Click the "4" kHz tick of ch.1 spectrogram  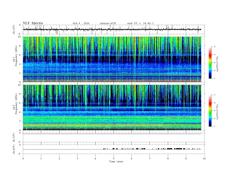(x=20, y=64)
